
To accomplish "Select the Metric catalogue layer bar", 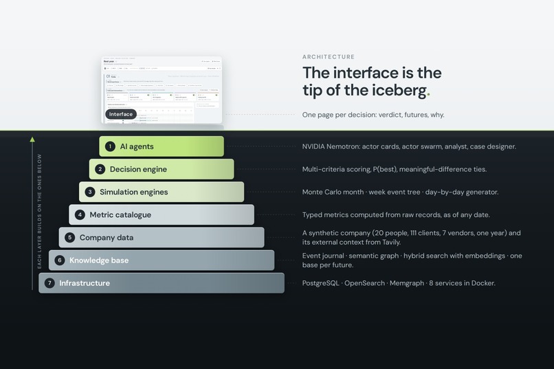I will [x=162, y=214].
